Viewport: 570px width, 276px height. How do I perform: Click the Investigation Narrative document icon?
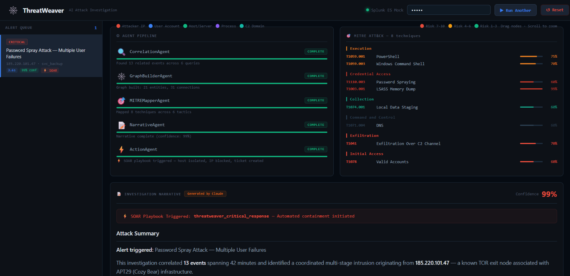click(119, 194)
